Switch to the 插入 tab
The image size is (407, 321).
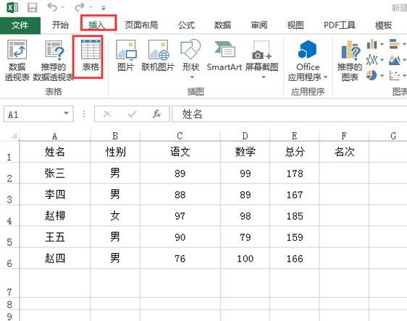pyautogui.click(x=96, y=25)
